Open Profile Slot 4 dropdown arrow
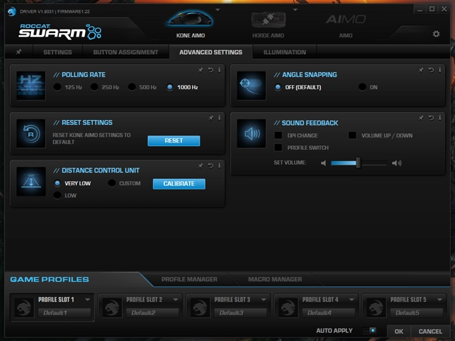 351,300
